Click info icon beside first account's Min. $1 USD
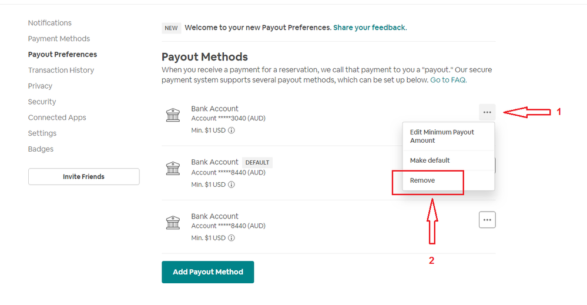 click(x=232, y=130)
